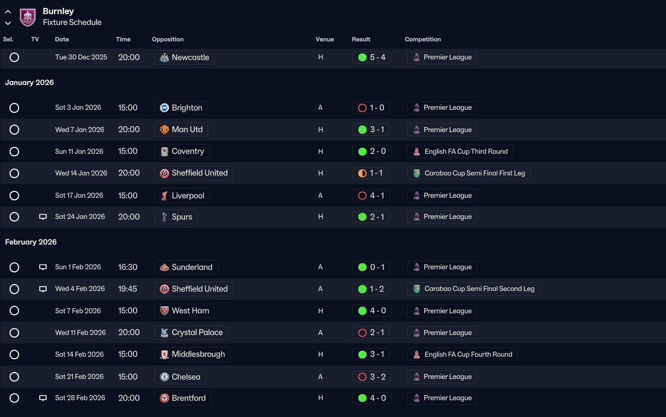Open English FA Cup Fourth Round competition
This screenshot has height=417, width=666.
(x=462, y=354)
